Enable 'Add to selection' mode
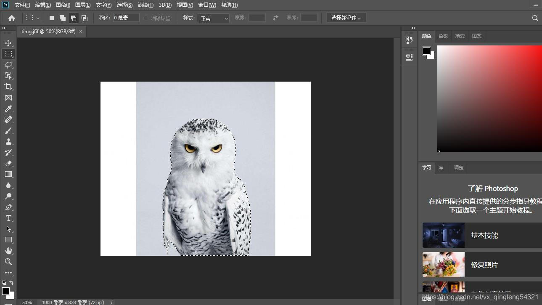Viewport: 542px width, 305px height. click(x=63, y=18)
